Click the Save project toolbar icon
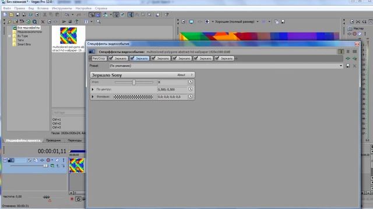The image size is (373, 209). (x=17, y=15)
